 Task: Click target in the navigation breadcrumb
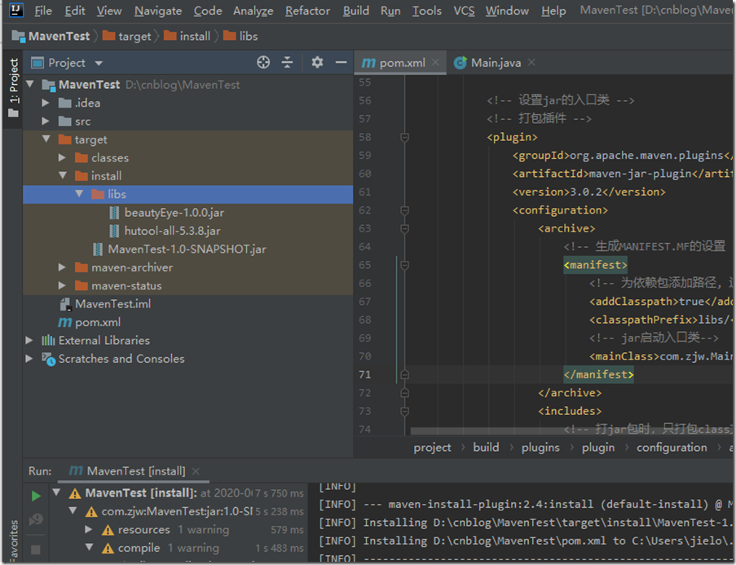pyautogui.click(x=127, y=36)
